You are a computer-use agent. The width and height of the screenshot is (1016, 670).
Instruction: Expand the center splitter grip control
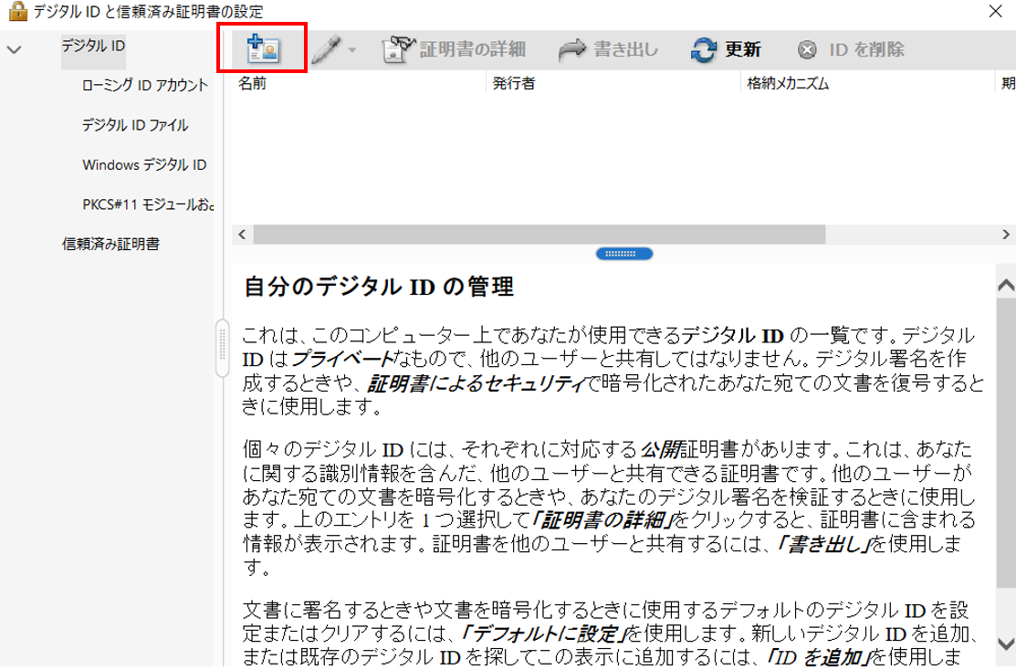pyautogui.click(x=623, y=253)
